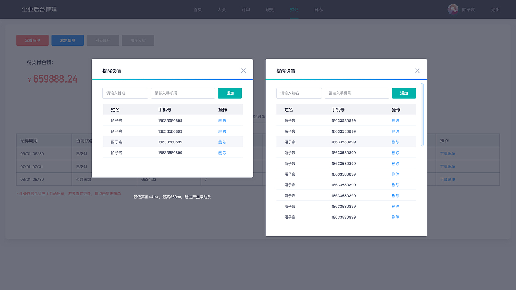Open the 用车分析 section button

tap(138, 40)
